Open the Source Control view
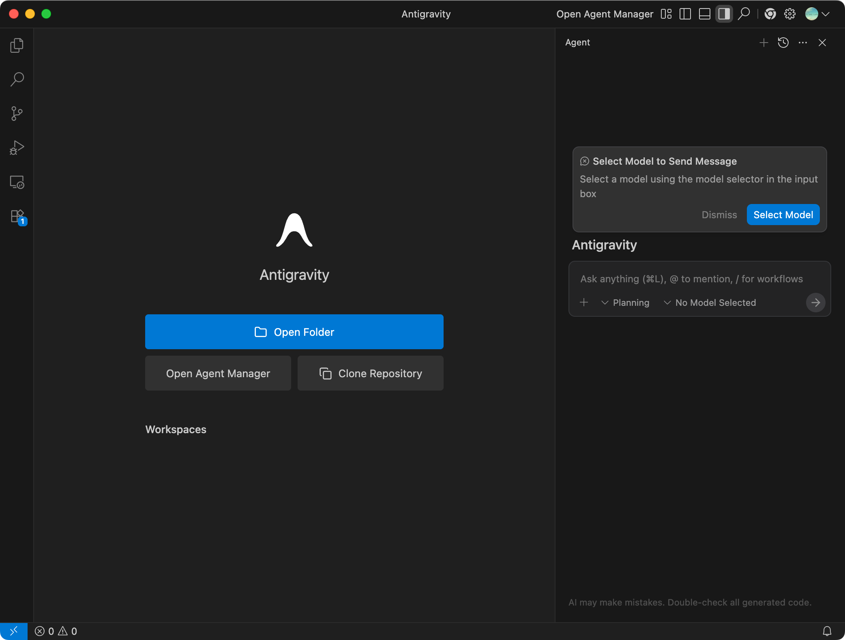 pyautogui.click(x=17, y=114)
